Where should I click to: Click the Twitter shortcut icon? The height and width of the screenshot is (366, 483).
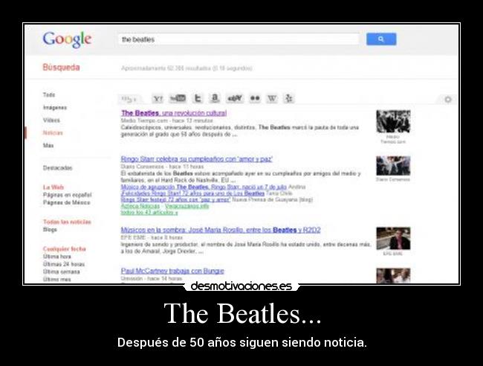point(198,99)
